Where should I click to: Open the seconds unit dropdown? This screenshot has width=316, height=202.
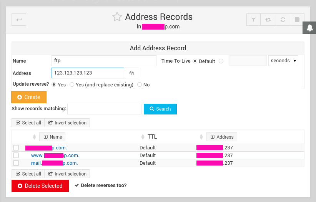283,61
